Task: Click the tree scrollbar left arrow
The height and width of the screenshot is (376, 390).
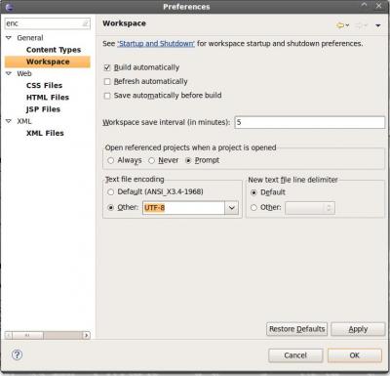Action: [x=9, y=335]
